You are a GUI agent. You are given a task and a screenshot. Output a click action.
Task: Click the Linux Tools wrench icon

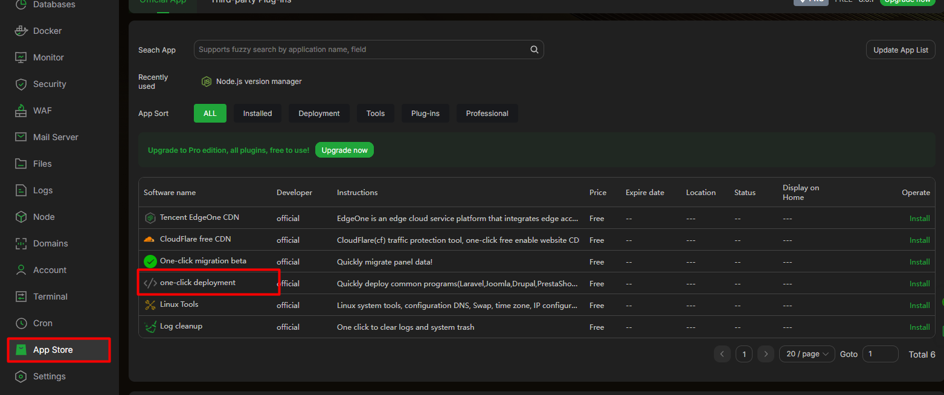coord(150,305)
